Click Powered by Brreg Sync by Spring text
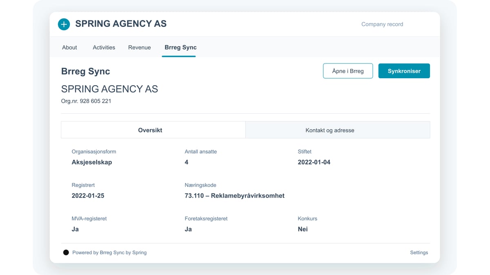This screenshot has width=490, height=275. tap(109, 253)
